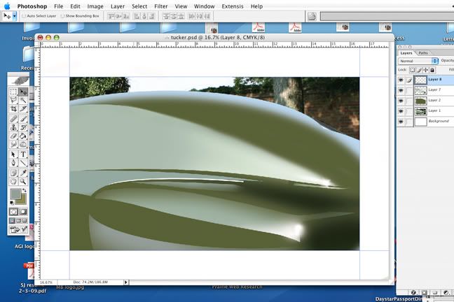Open the Image menu
The width and height of the screenshot is (454, 302).
(95, 6)
